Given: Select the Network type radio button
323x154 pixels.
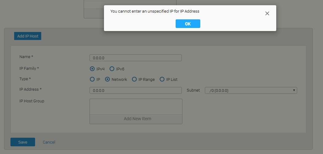Looking at the screenshot, I should click(107, 79).
